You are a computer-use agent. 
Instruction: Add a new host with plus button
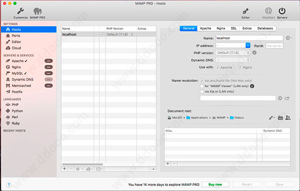[x=64, y=169]
